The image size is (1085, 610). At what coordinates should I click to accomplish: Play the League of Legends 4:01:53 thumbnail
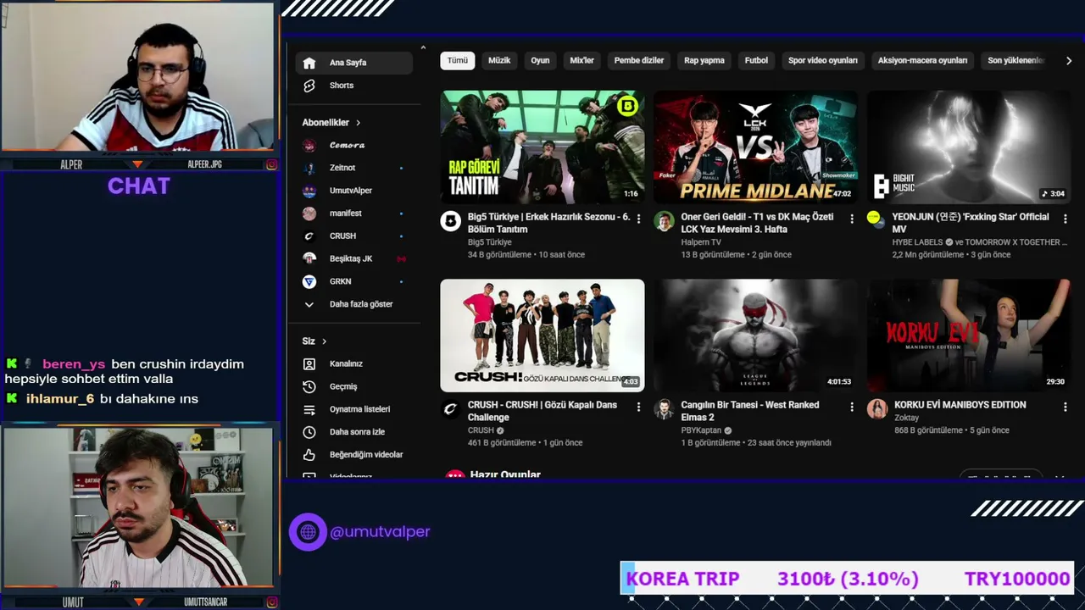point(756,335)
